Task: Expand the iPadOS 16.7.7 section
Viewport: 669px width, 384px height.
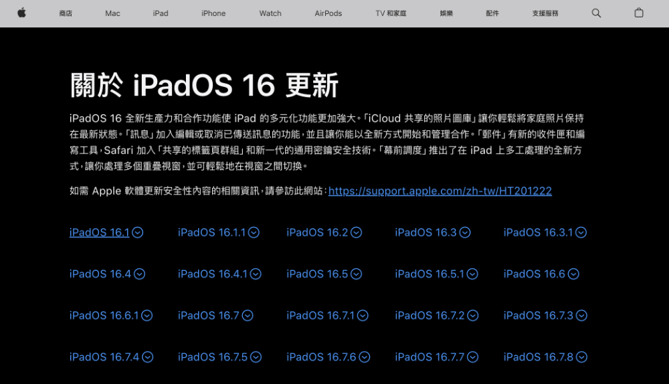Action: (436, 357)
